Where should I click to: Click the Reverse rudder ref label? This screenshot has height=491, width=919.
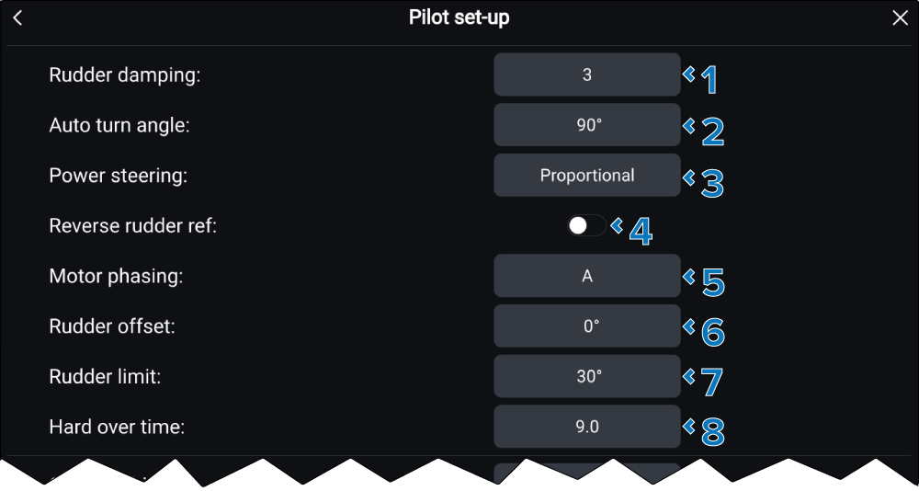pos(132,226)
